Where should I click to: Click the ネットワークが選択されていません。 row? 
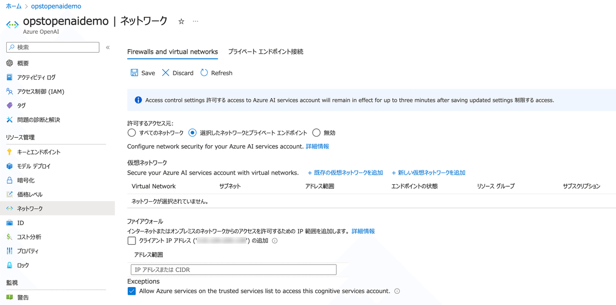click(x=372, y=201)
